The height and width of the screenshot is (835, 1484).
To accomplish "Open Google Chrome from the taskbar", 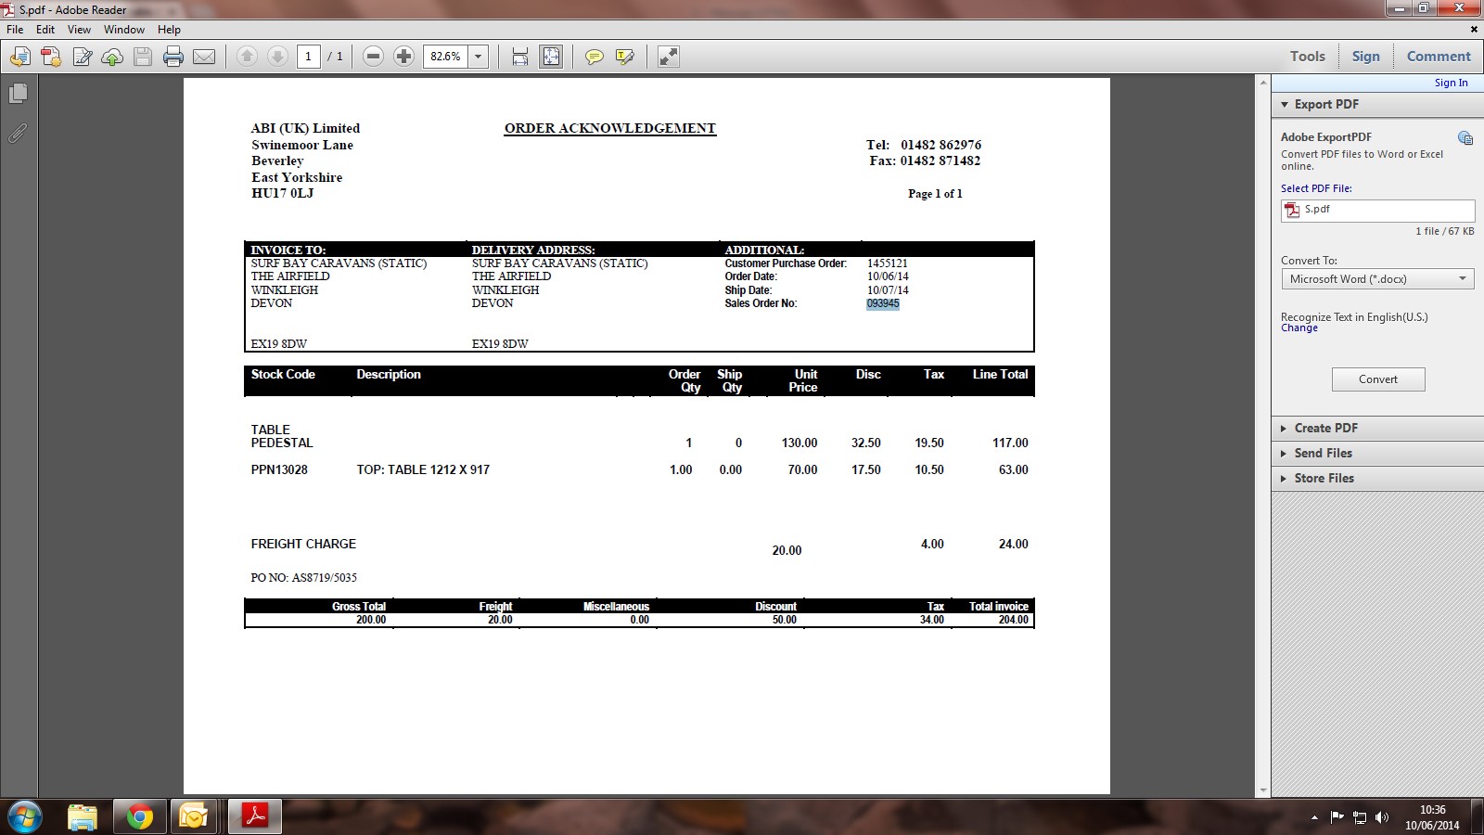I will (x=140, y=816).
